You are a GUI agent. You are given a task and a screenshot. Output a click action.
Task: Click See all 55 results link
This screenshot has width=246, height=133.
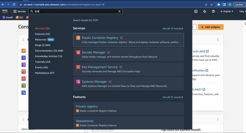tap(173, 97)
